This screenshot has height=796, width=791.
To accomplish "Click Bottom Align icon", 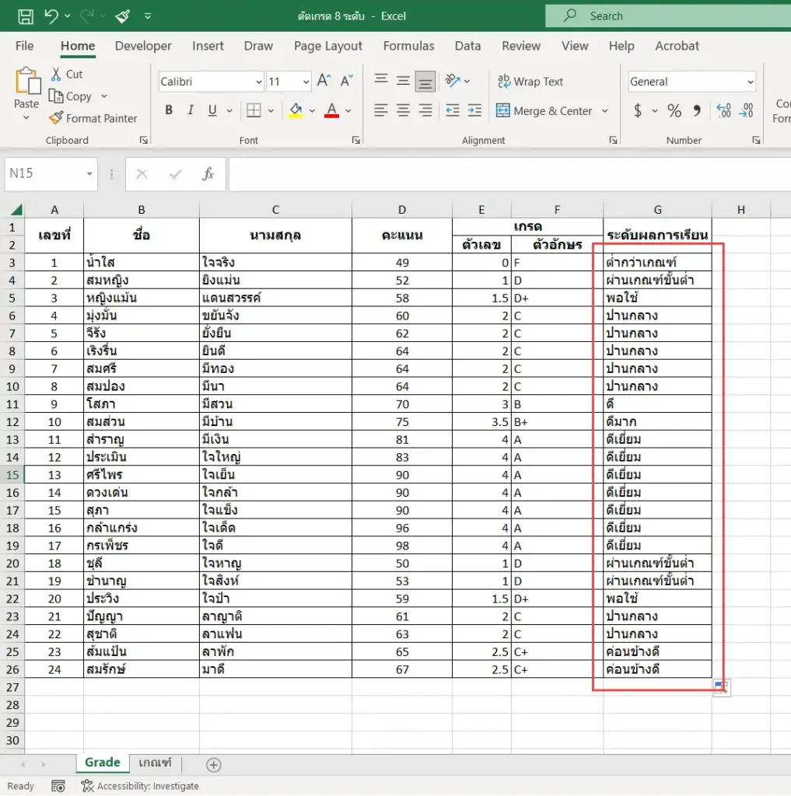I will click(425, 81).
